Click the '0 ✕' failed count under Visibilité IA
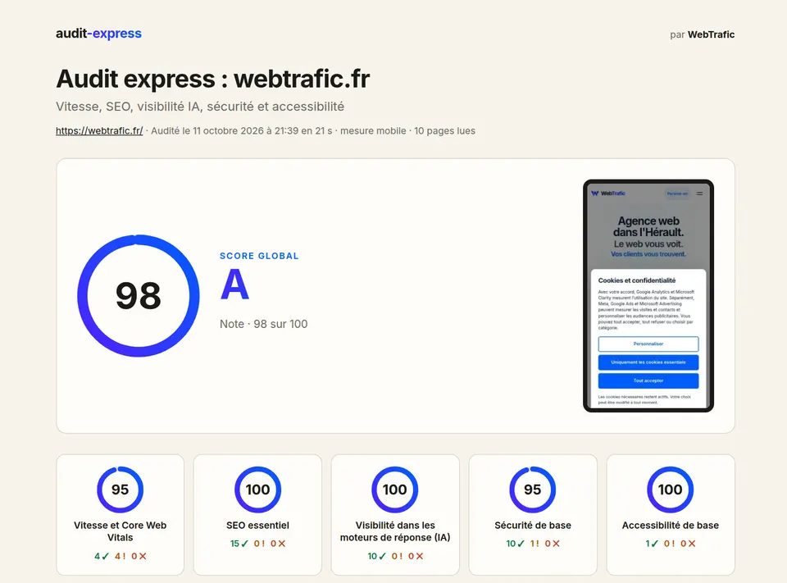Viewport: 787px width, 583px height. click(416, 556)
